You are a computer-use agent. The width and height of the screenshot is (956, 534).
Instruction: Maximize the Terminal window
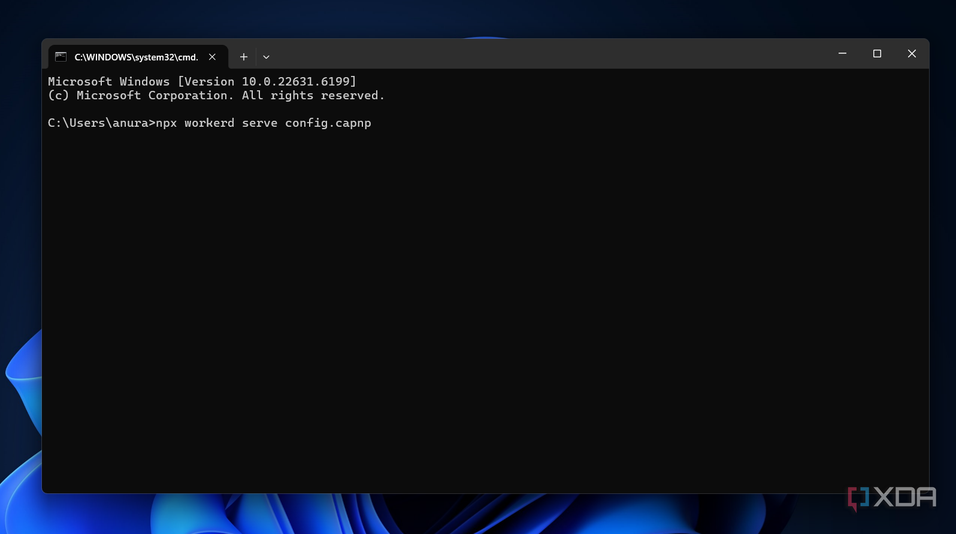point(877,54)
